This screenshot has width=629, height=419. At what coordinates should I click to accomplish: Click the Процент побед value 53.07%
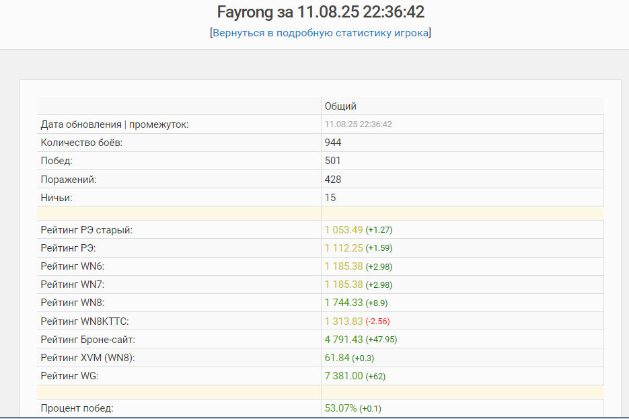[x=340, y=408]
